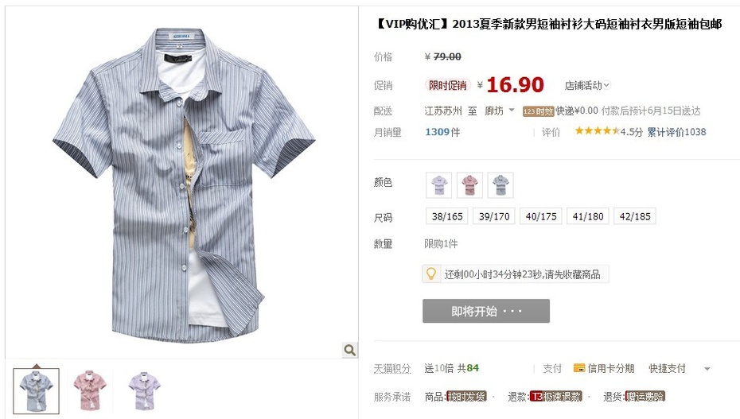Image resolution: width=740 pixels, height=419 pixels.
Task: Click the 即将开始 button
Action: click(486, 311)
